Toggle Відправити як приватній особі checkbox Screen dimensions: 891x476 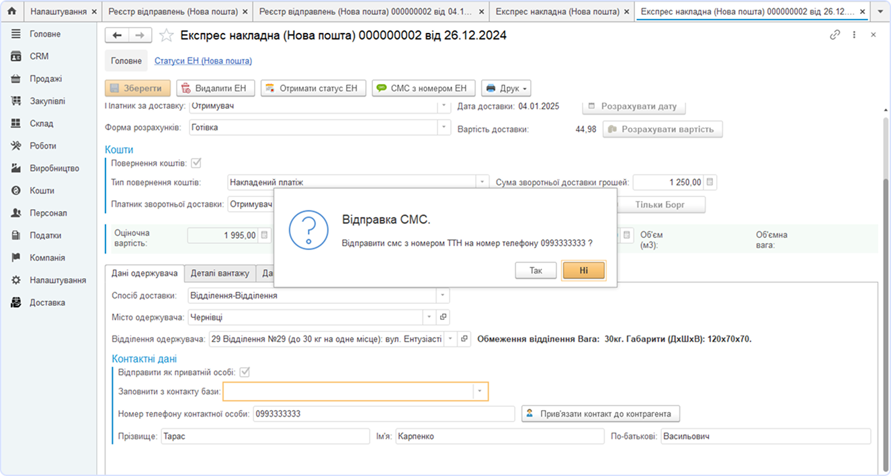pos(245,372)
